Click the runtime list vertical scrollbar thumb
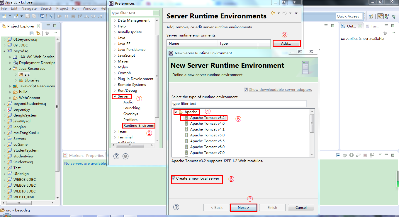 tap(312, 123)
